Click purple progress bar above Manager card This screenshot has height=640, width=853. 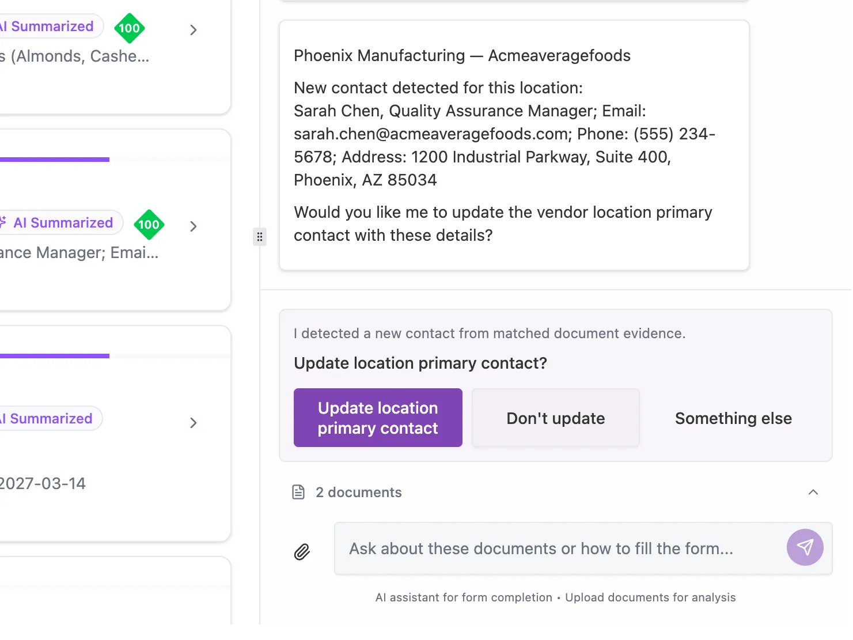point(55,160)
